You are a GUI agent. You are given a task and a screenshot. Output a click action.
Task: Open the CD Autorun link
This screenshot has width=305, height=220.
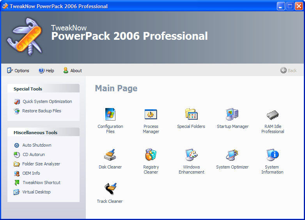[34, 154]
